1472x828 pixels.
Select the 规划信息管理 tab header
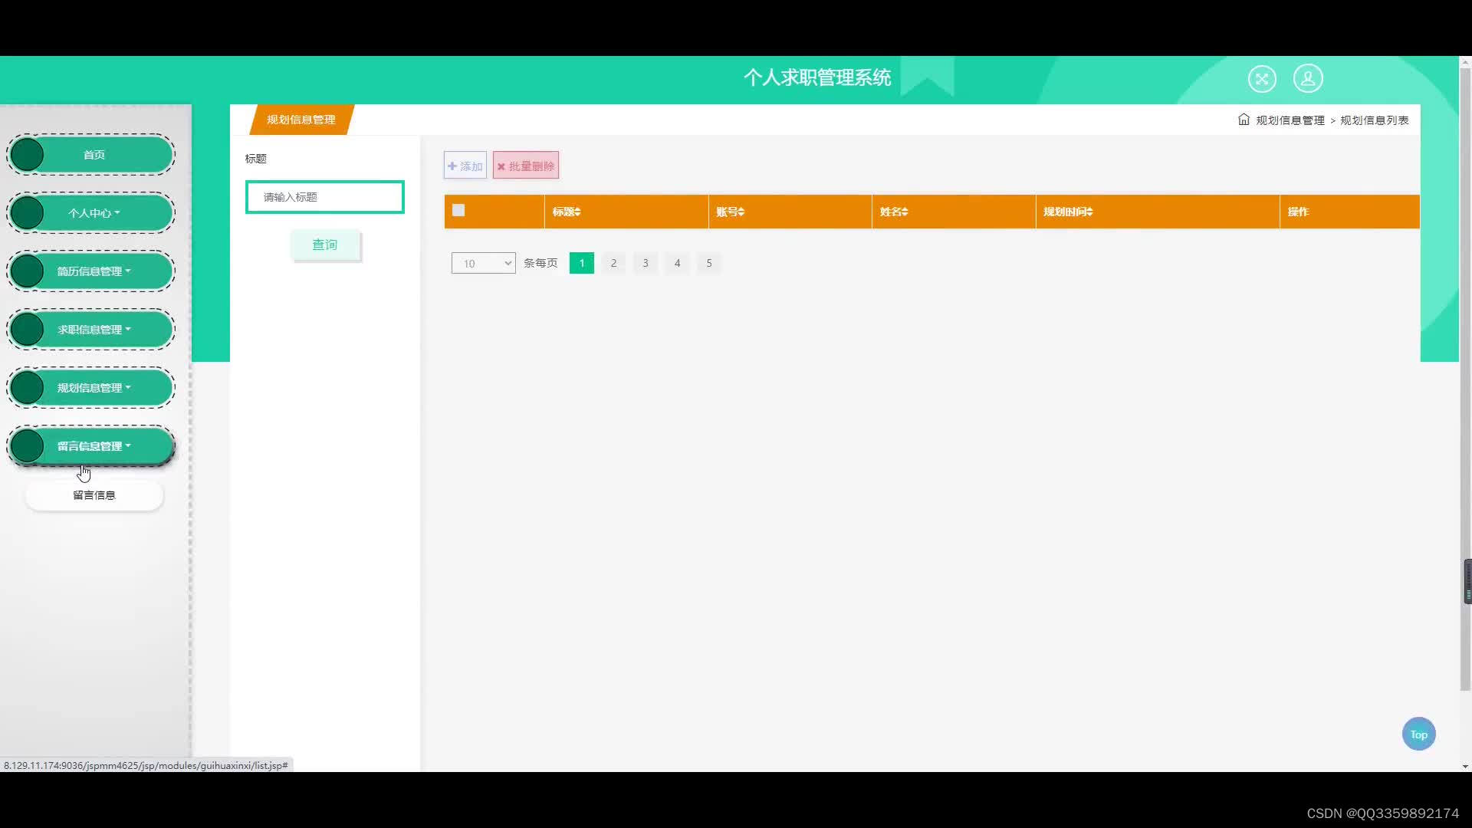[x=301, y=120]
